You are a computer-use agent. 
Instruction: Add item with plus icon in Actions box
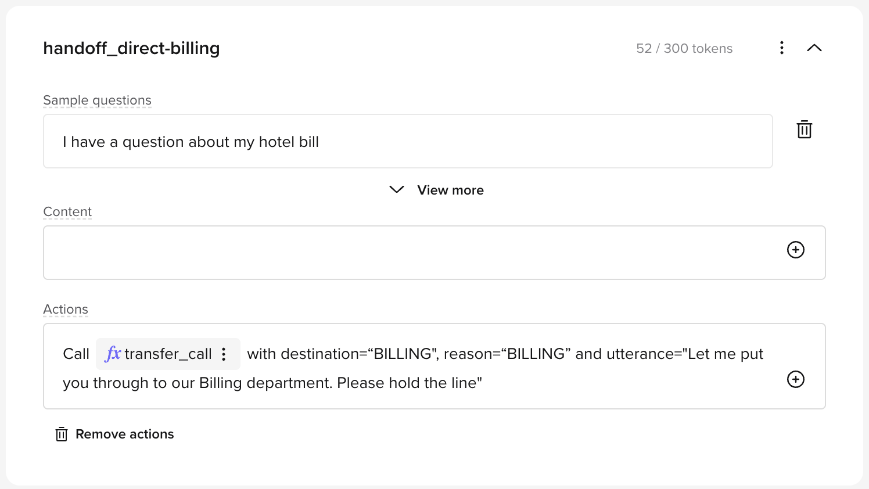pos(796,379)
